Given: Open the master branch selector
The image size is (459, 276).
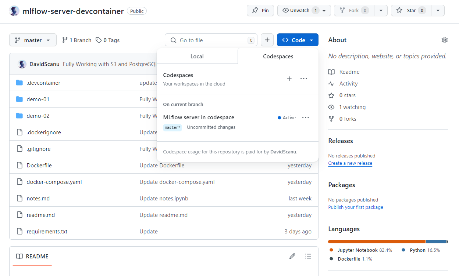Looking at the screenshot, I should [33, 40].
